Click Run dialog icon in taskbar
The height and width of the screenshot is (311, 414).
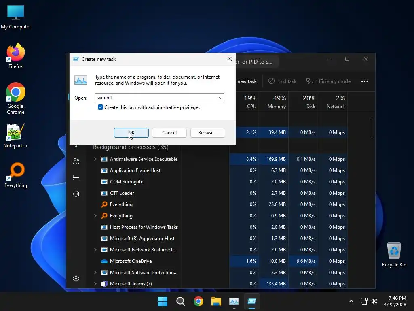251,301
